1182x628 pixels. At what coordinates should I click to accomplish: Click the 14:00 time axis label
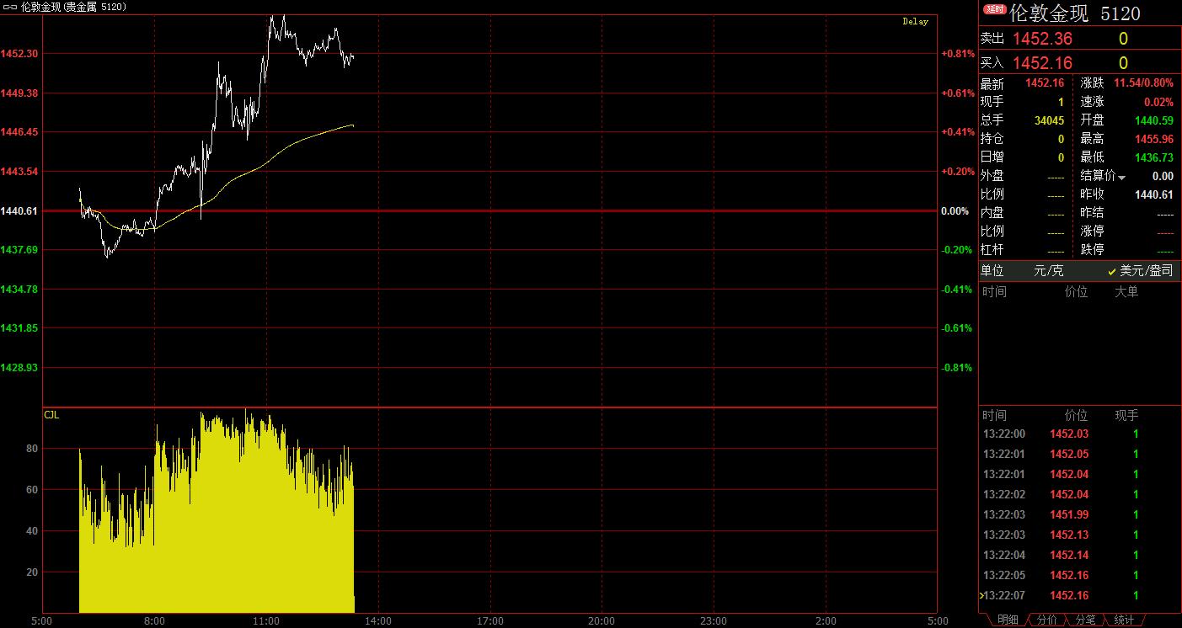tap(378, 621)
